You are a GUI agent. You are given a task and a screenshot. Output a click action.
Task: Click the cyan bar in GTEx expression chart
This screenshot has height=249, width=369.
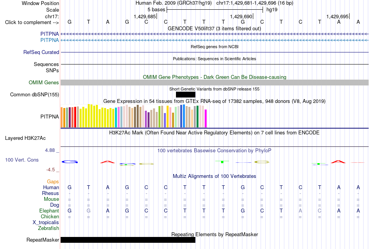coord(116,118)
